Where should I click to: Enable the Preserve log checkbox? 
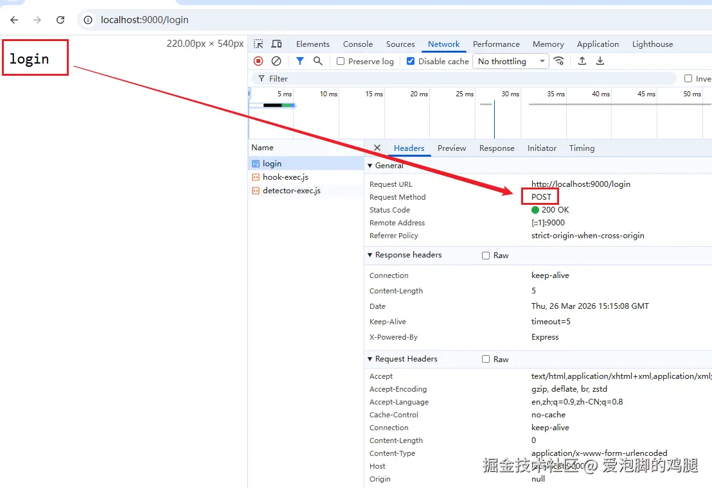(x=341, y=62)
